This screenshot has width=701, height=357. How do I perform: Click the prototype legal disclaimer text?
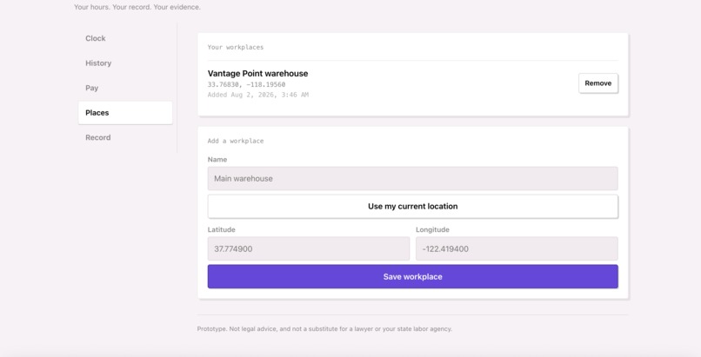click(x=324, y=329)
